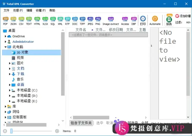Select the 桌面 root item

click(x=12, y=30)
